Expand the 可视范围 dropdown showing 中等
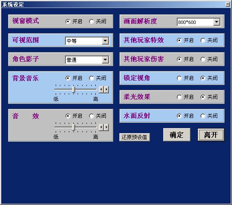This screenshot has height=205, width=232. click(105, 41)
